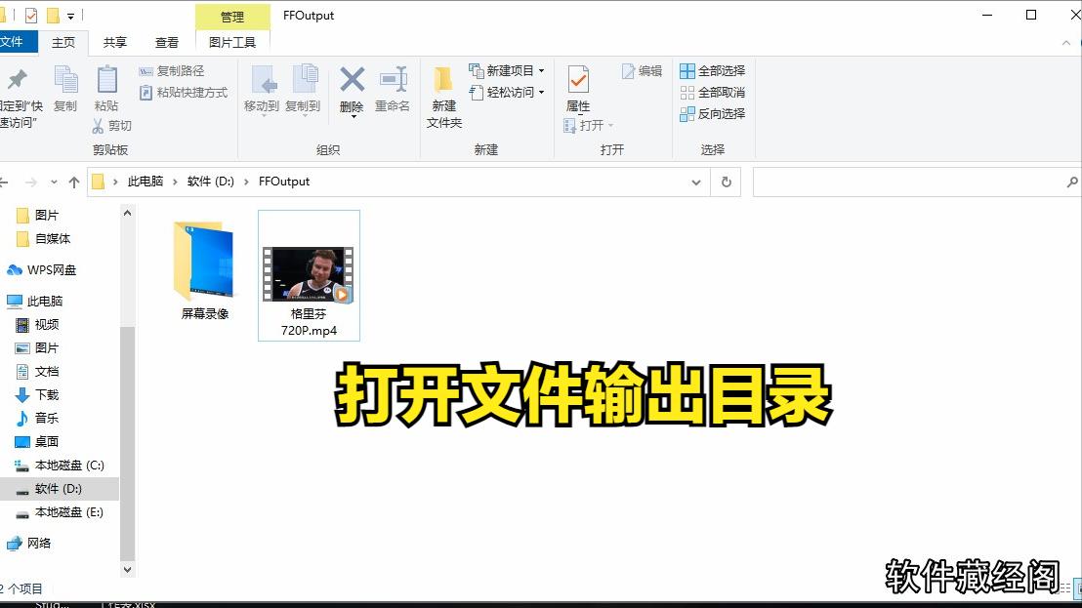Click the Paste (粘贴) icon

(x=106, y=86)
